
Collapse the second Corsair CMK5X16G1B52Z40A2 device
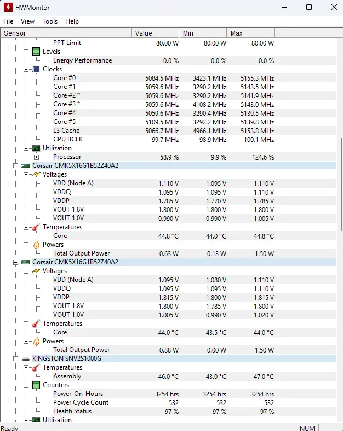pyautogui.click(x=16, y=262)
